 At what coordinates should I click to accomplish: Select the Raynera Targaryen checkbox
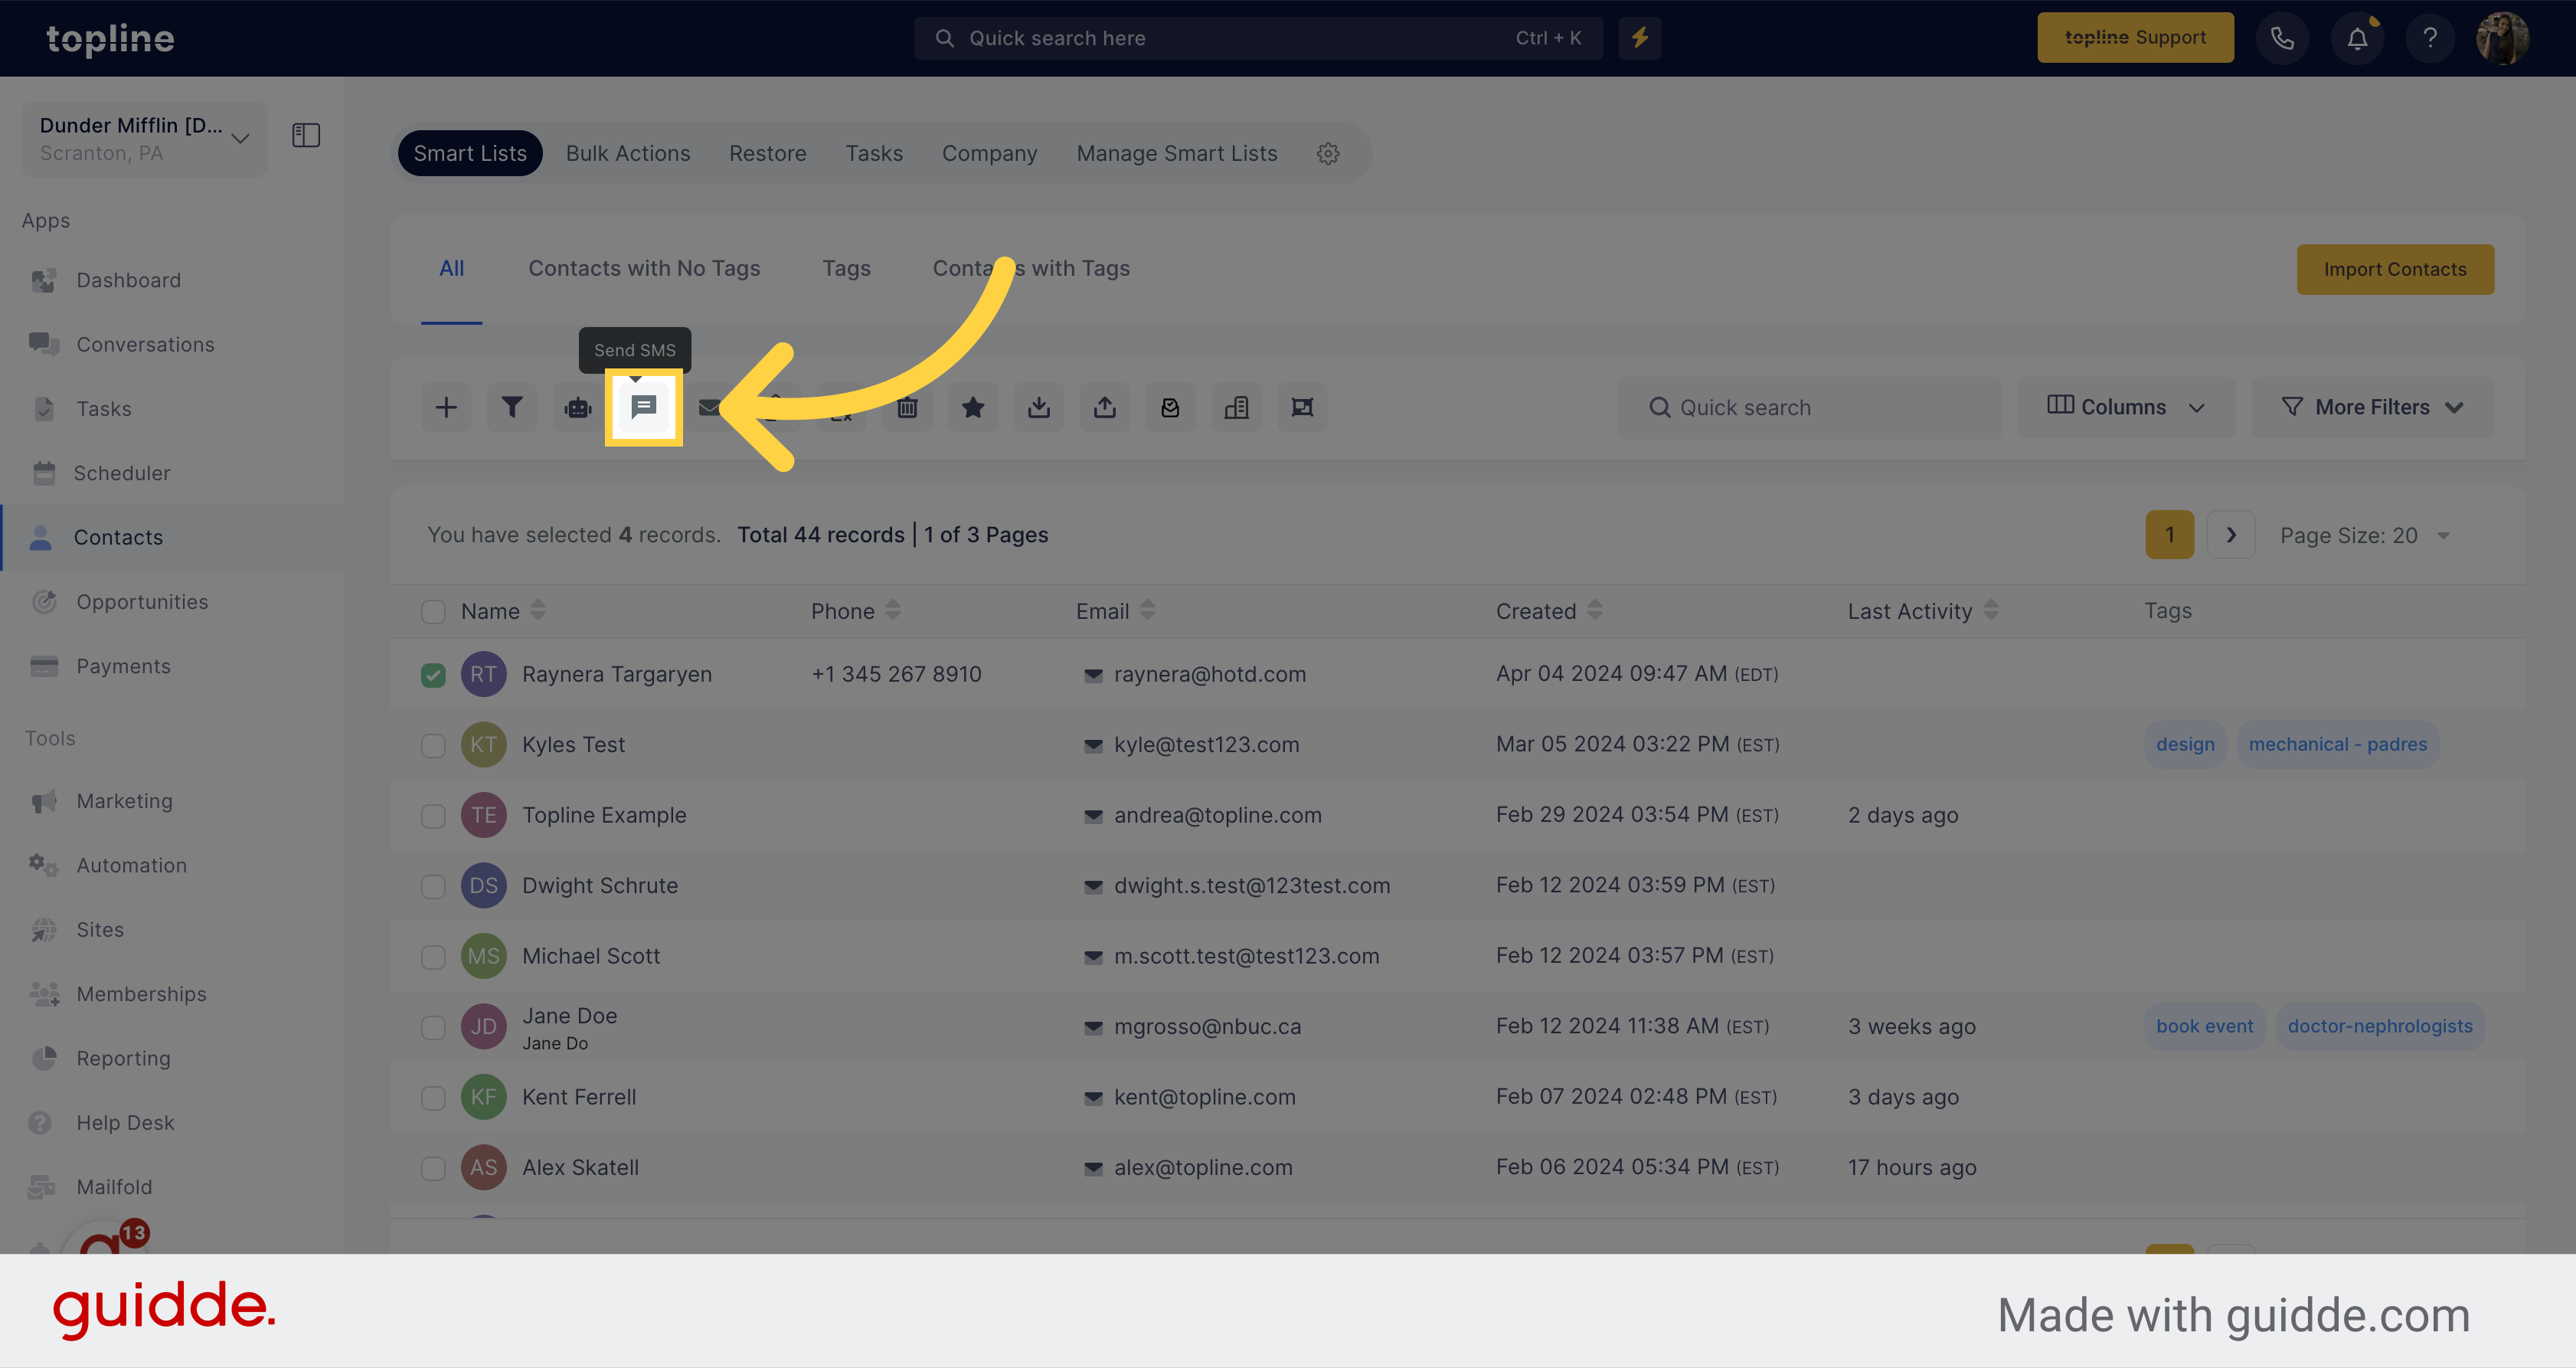coord(433,673)
